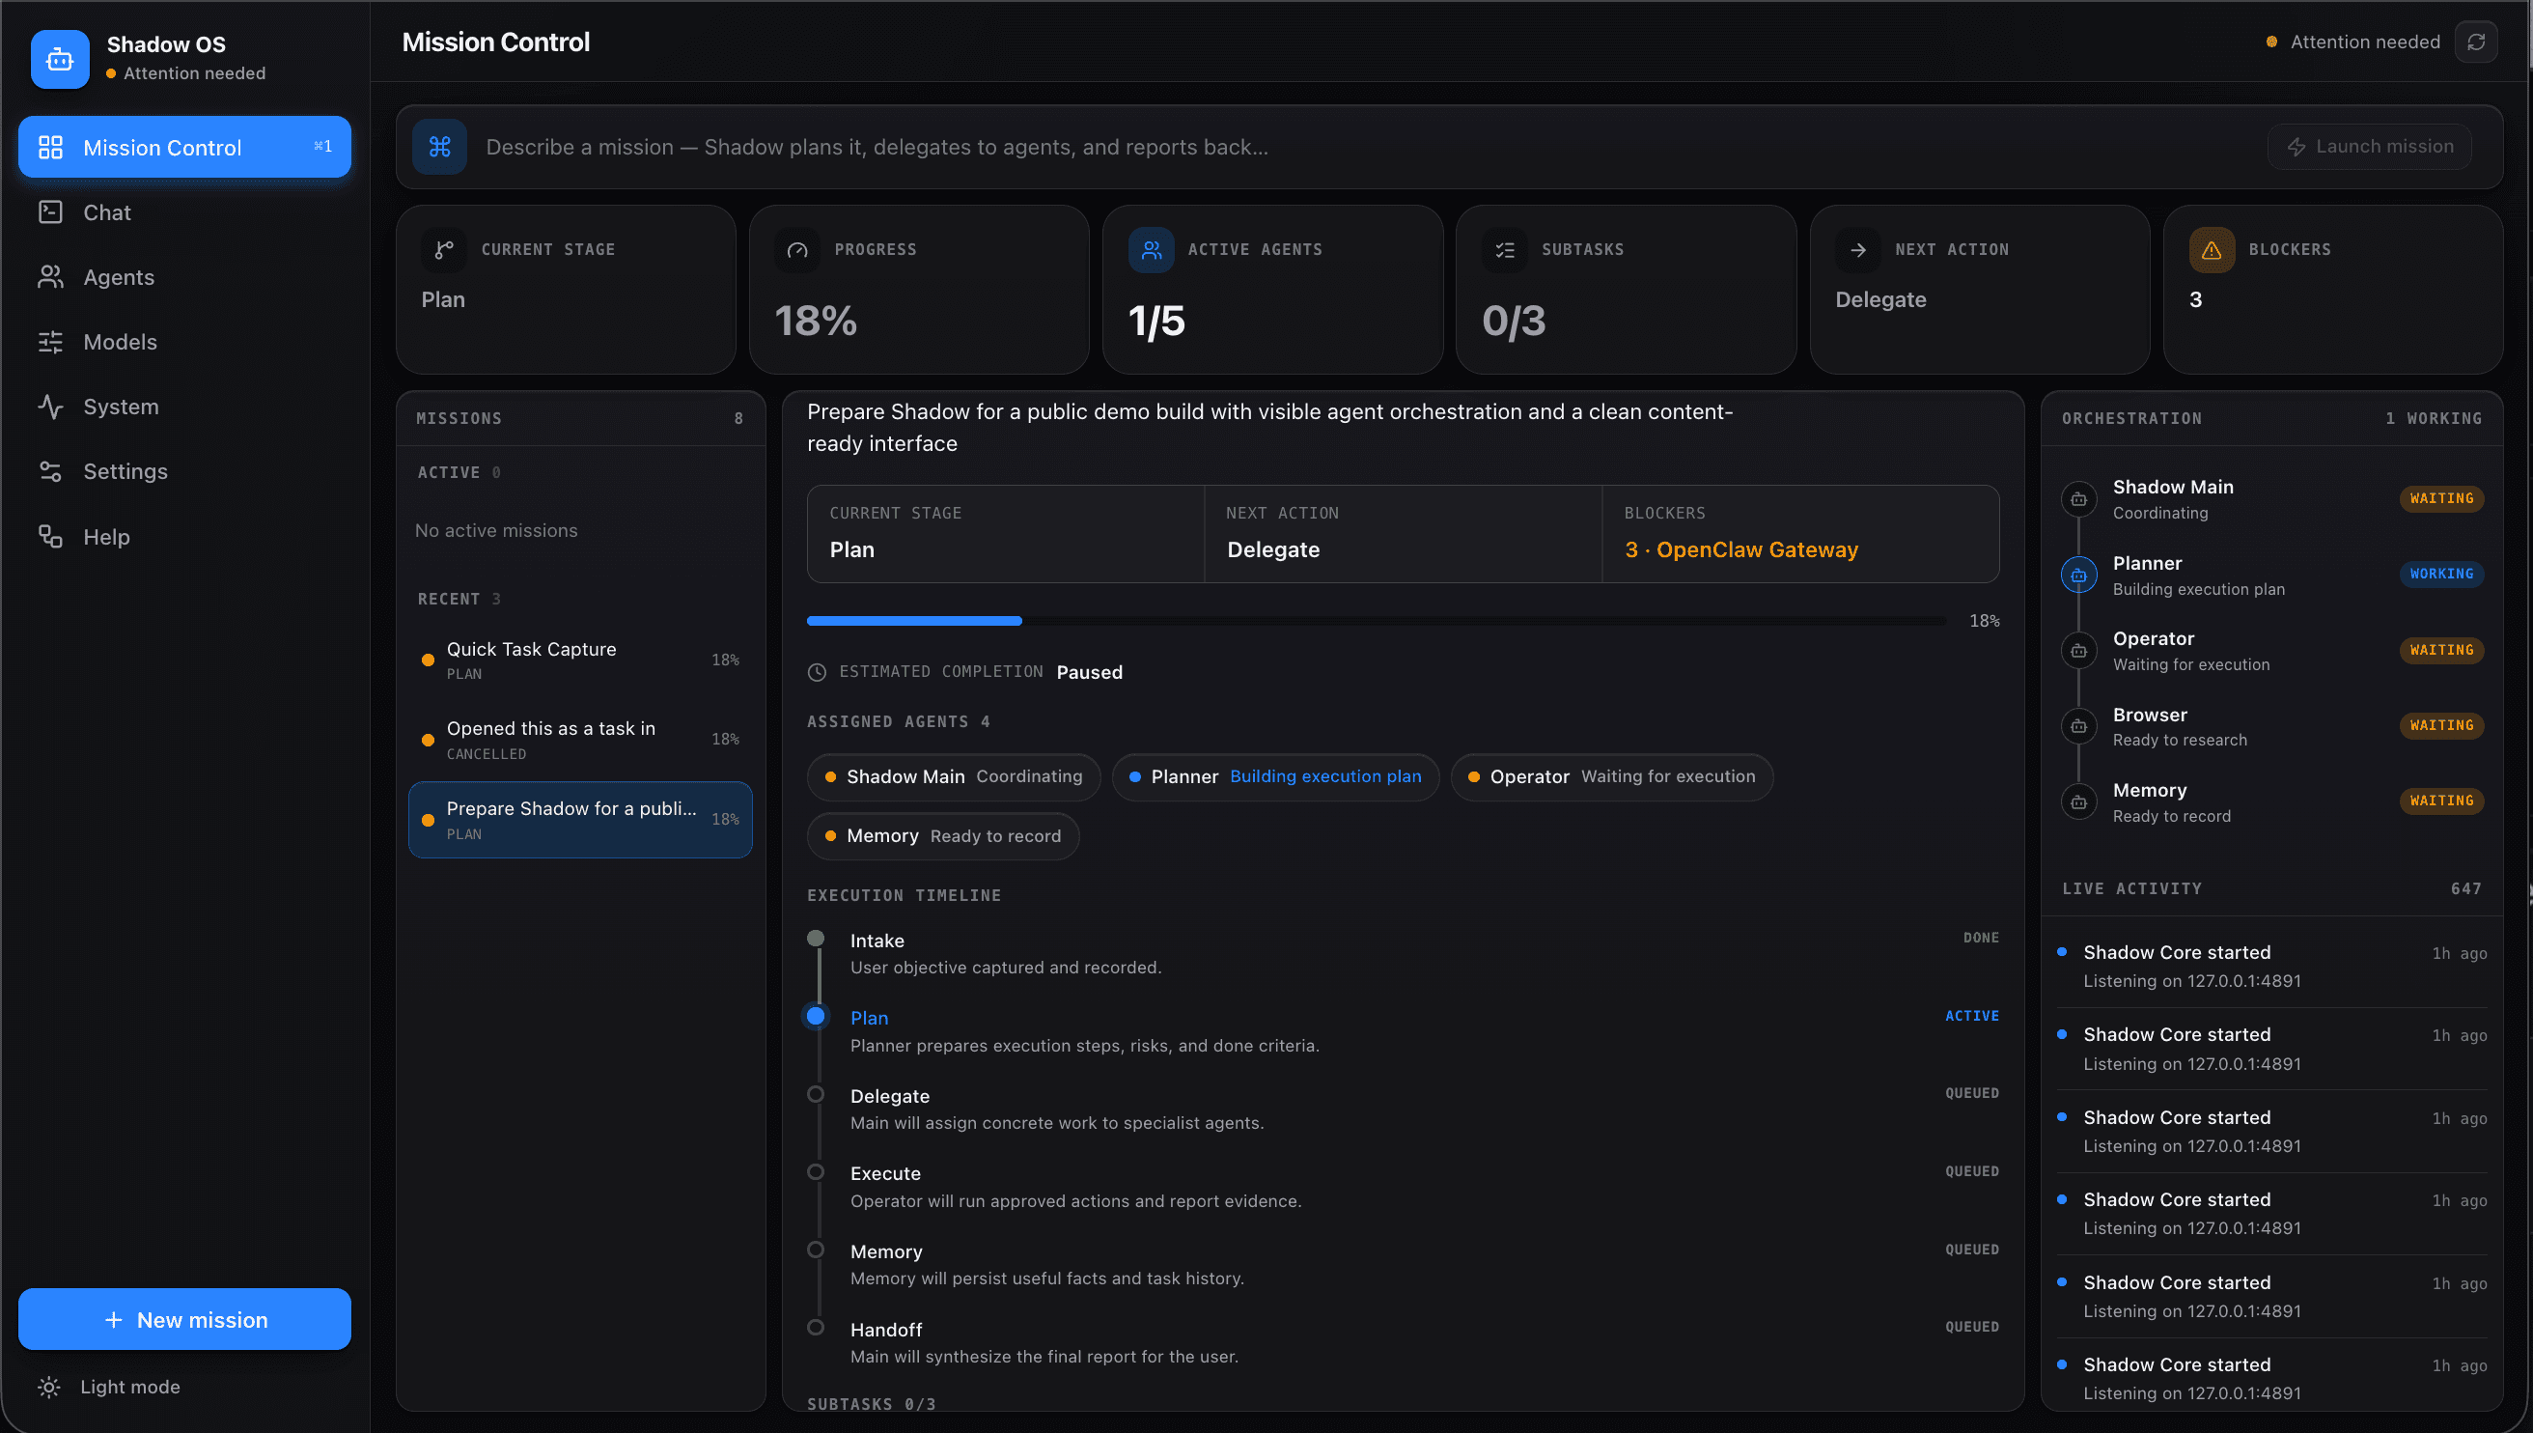Click the Next Action arrow icon
Image resolution: width=2533 pixels, height=1433 pixels.
tap(1857, 250)
